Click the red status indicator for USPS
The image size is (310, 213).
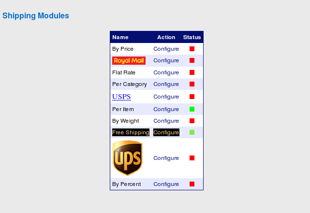pyautogui.click(x=192, y=97)
